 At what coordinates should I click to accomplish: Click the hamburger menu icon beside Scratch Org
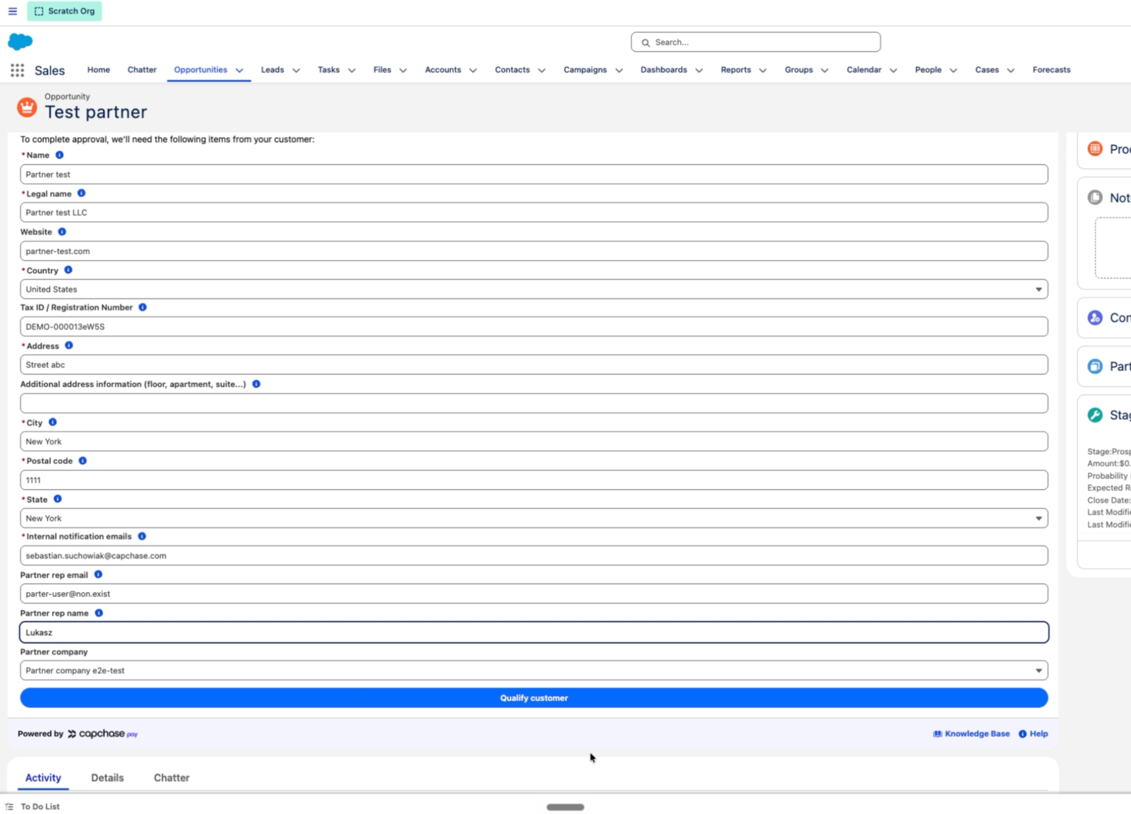tap(13, 11)
